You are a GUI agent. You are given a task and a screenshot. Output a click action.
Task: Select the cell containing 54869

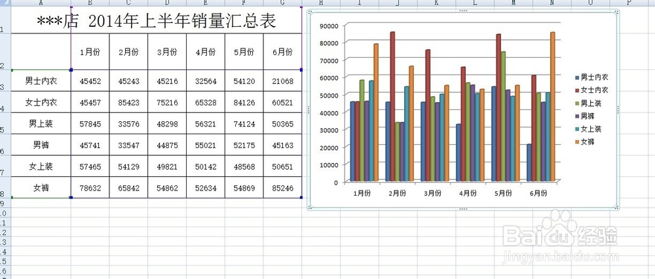[x=244, y=188]
